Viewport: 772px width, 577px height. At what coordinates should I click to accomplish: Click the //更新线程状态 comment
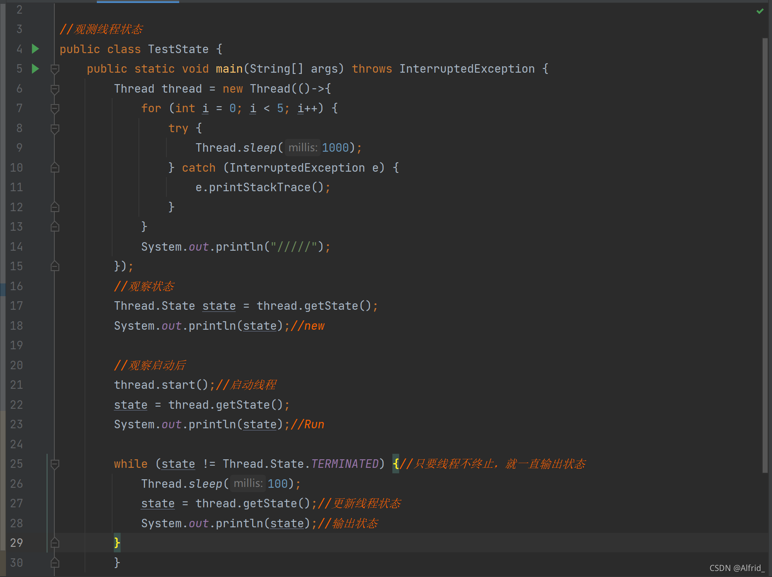[x=359, y=503]
